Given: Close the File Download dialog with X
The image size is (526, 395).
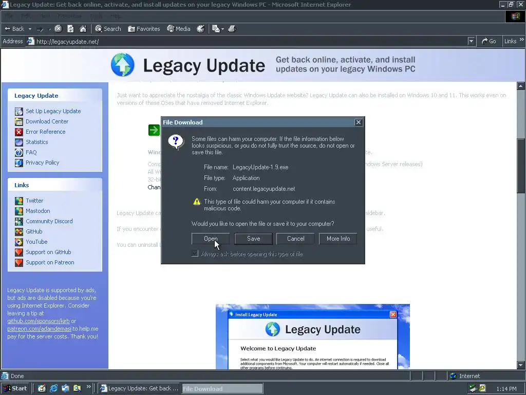Looking at the screenshot, I should 358,122.
